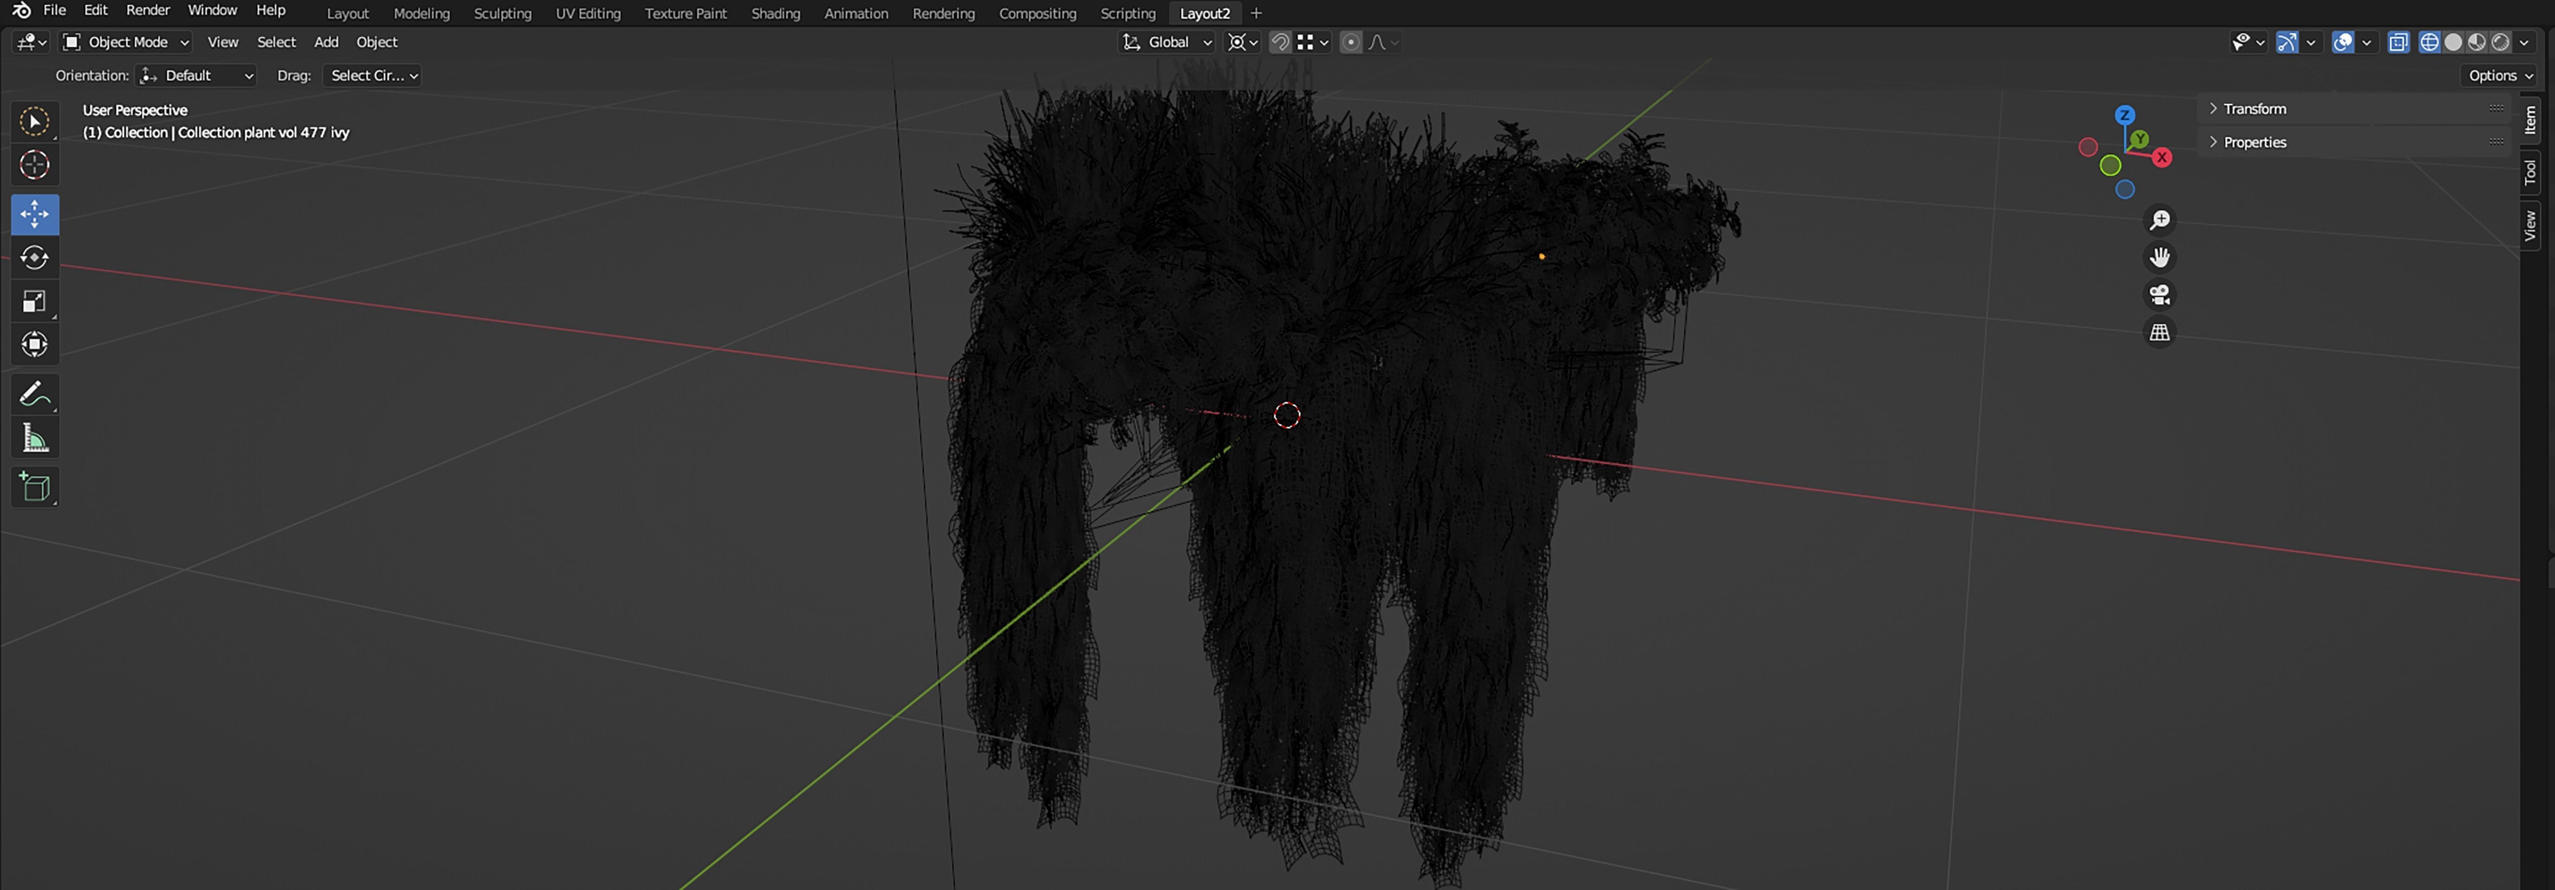Open the gizmo options arrow
2555x890 pixels.
coord(2311,43)
